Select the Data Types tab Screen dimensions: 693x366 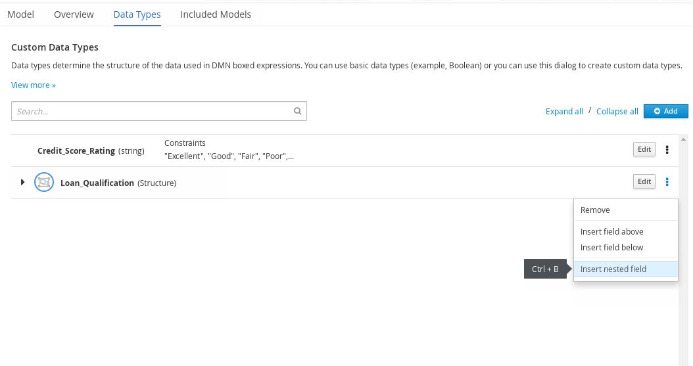(137, 14)
